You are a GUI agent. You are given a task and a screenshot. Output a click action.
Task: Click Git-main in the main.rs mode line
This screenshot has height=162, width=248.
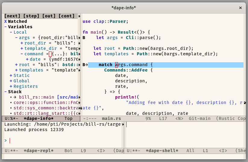point(199,118)
